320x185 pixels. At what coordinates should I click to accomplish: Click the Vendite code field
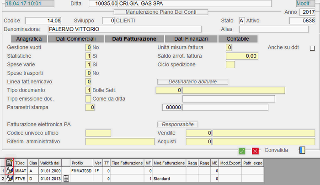tap(199, 133)
